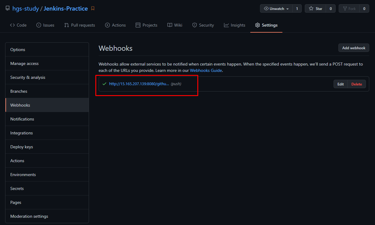Click the repository icon beside hgs-study
The image size is (375, 225).
[8, 8]
